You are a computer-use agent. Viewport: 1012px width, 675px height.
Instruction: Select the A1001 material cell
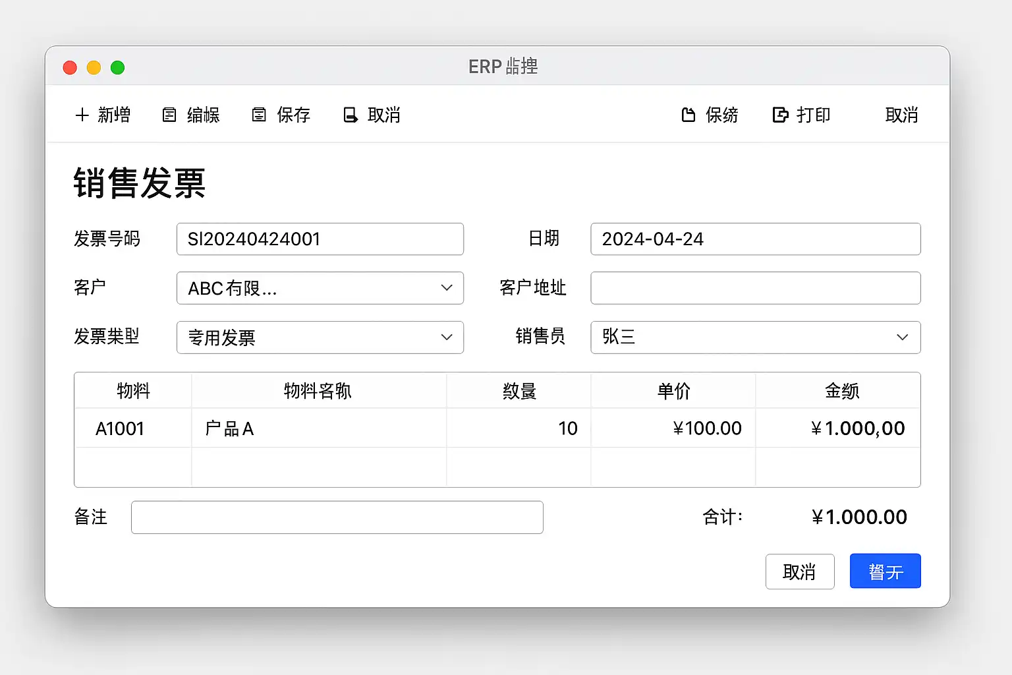120,429
